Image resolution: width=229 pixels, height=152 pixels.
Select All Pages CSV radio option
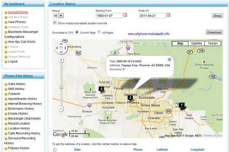pos(99,32)
